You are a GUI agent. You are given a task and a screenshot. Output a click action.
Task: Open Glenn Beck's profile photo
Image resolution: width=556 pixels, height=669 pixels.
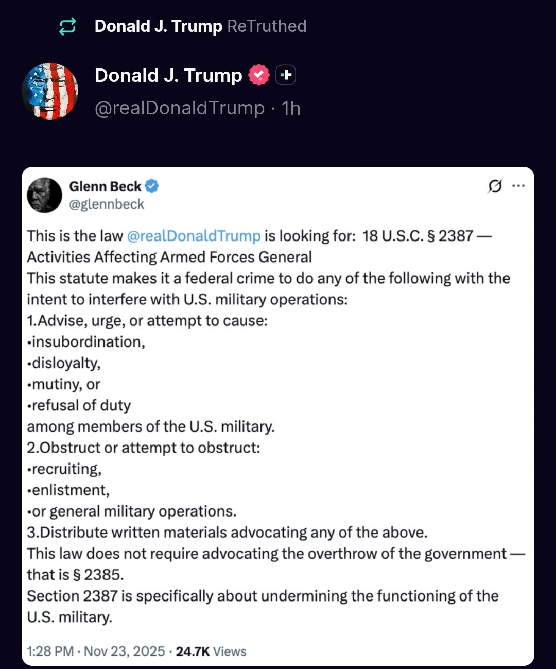coord(44,195)
